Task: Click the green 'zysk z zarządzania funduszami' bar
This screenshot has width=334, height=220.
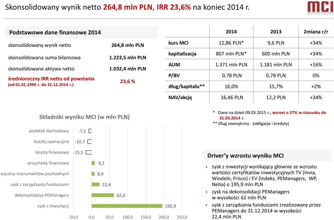Action: coord(96,185)
